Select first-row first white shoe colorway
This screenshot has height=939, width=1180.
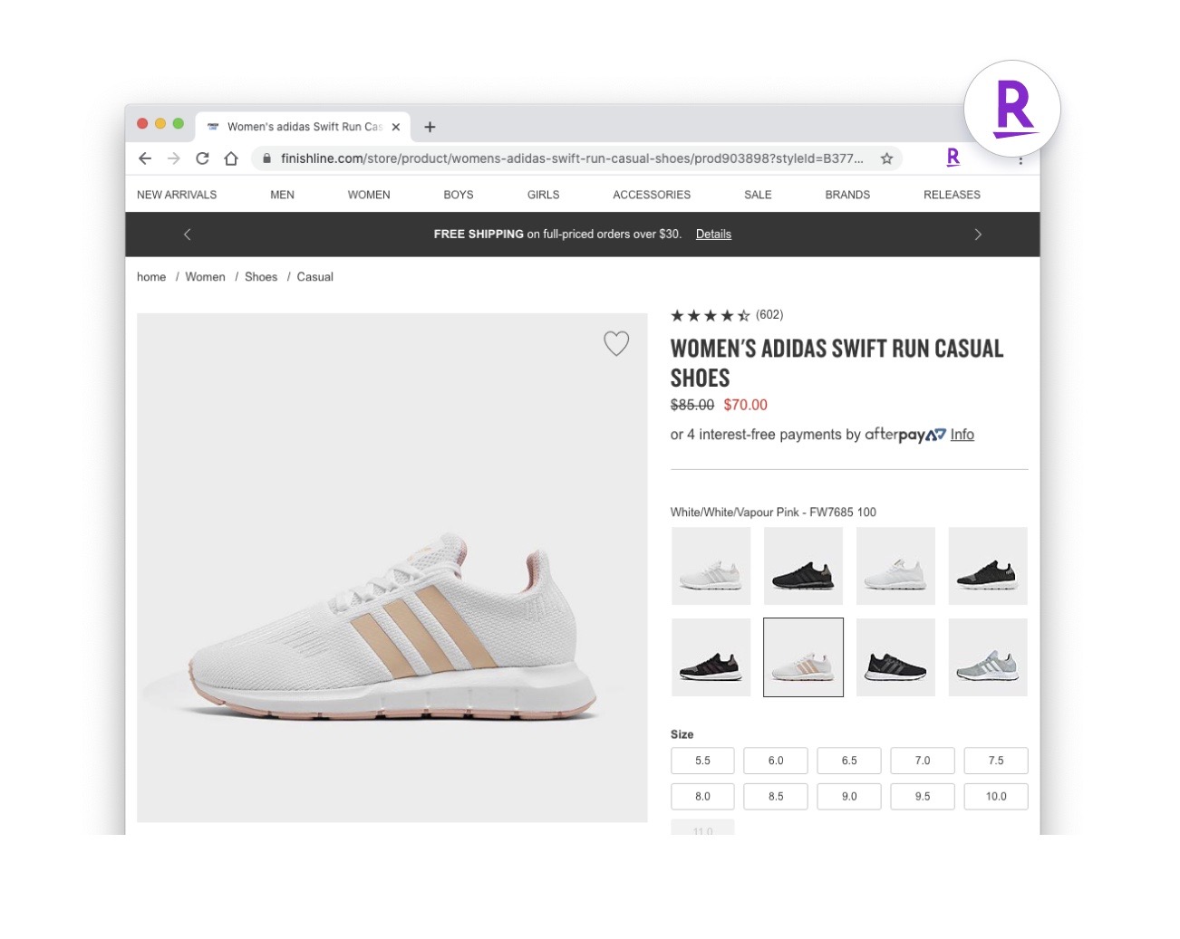pos(711,566)
